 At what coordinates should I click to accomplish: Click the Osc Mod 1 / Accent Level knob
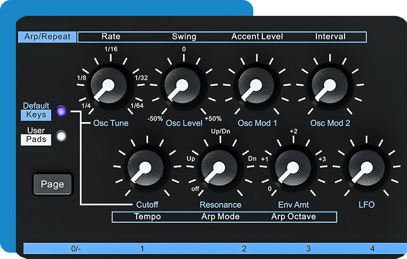[256, 85]
